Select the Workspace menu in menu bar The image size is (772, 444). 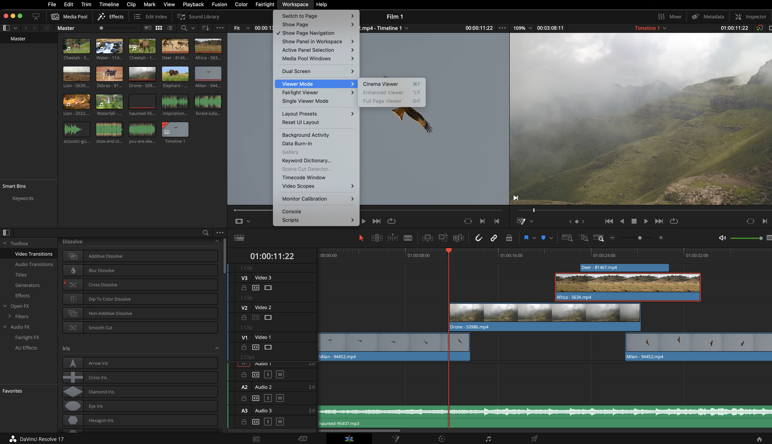[x=296, y=4]
